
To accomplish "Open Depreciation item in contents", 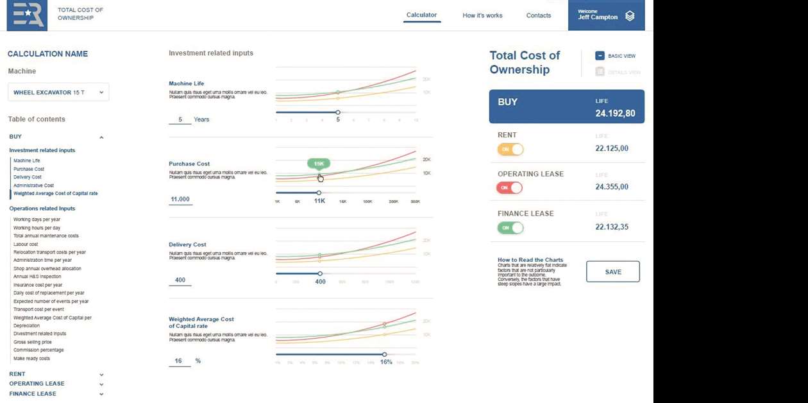I will [x=26, y=325].
